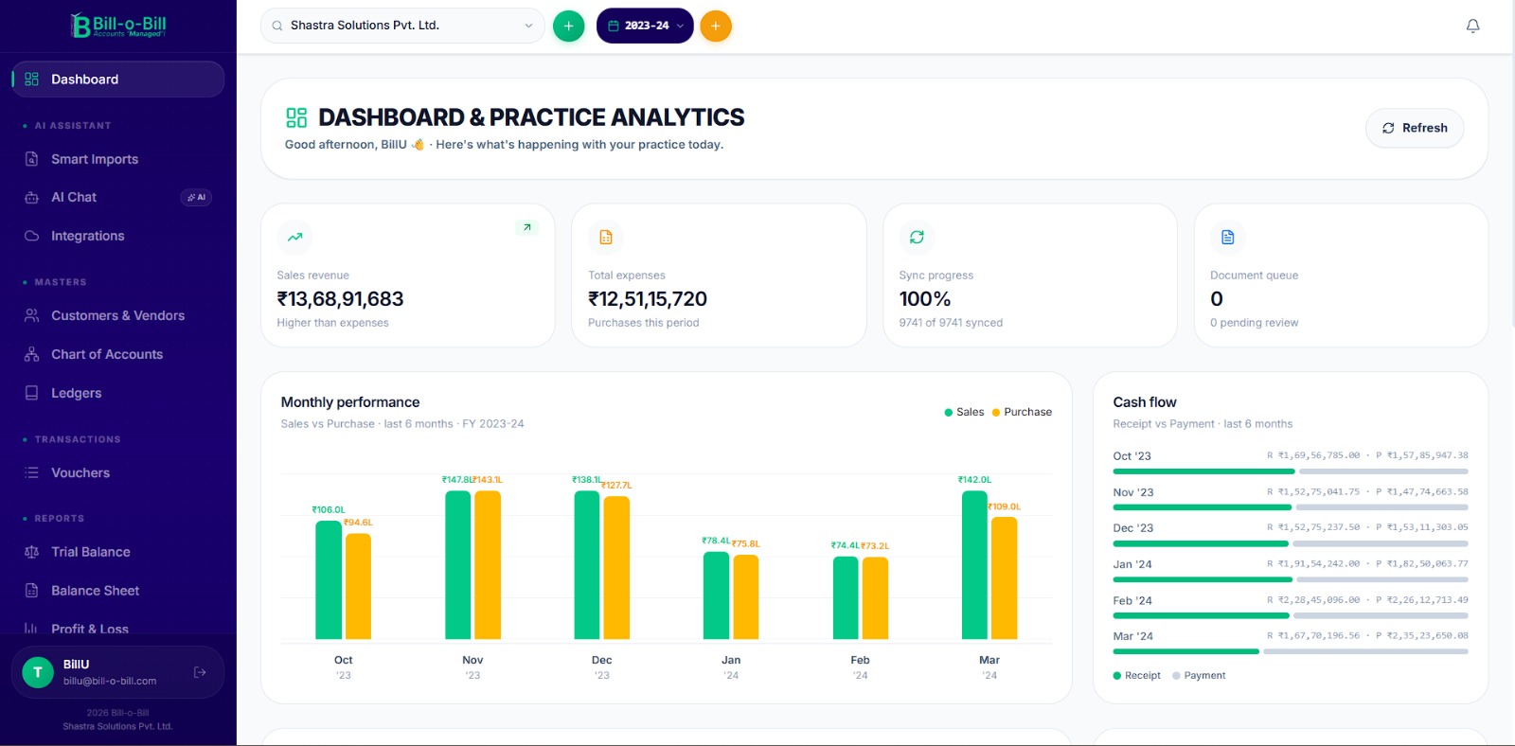Open the Shastra Solutions company dropdown
The width and height of the screenshot is (1515, 746).
point(402,26)
